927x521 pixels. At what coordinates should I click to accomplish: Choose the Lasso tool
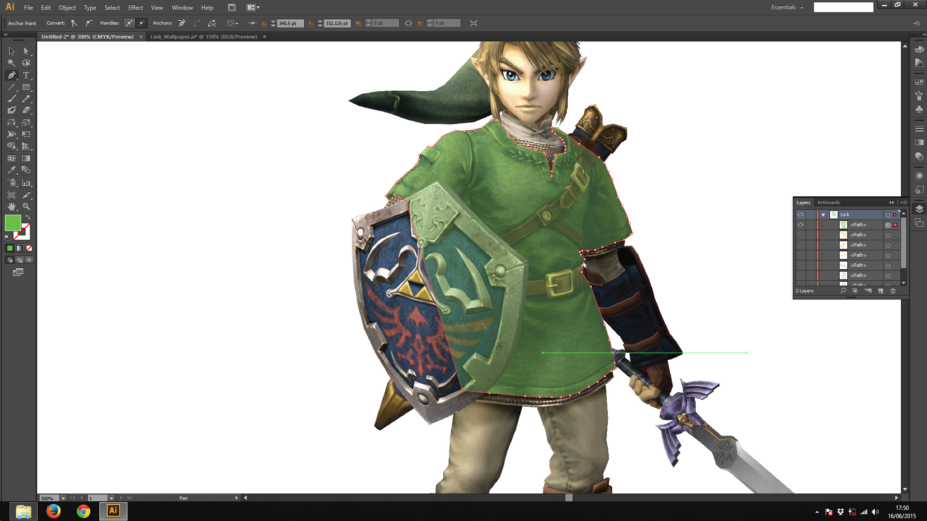point(26,63)
